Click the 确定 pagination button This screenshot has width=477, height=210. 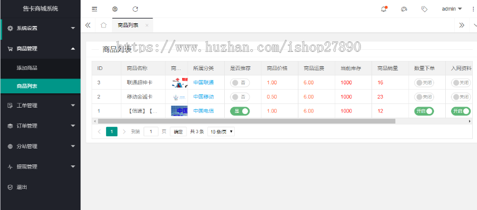pyautogui.click(x=178, y=132)
